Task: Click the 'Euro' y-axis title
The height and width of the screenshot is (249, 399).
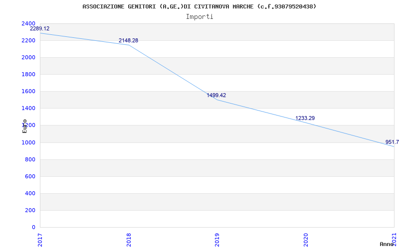Action: point(24,126)
